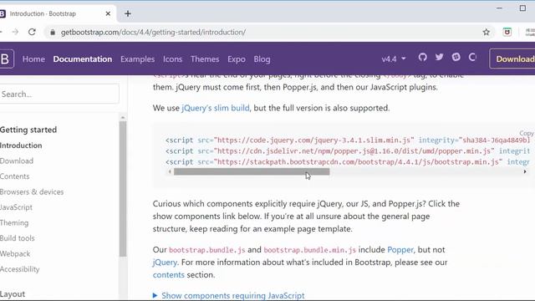Click the code block scroll right arrow
The width and height of the screenshot is (535, 301).
525,171
